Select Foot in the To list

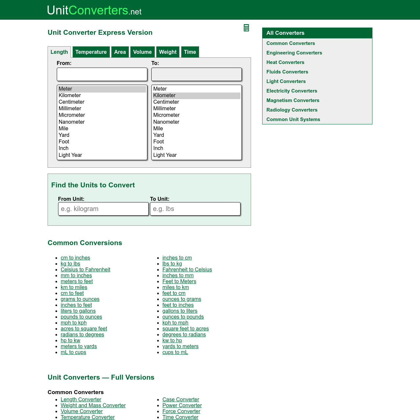(197, 142)
